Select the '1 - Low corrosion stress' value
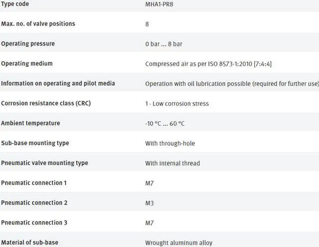Image resolution: width=319 pixels, height=247 pixels. (x=177, y=104)
